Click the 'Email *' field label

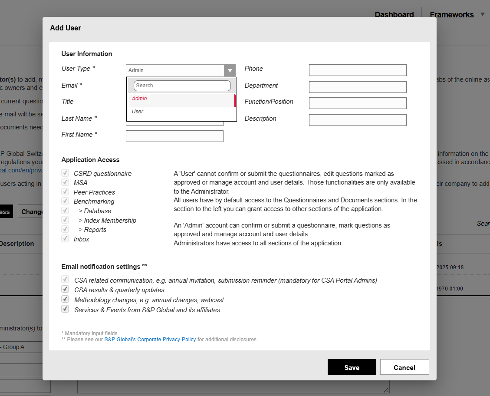pyautogui.click(x=72, y=86)
